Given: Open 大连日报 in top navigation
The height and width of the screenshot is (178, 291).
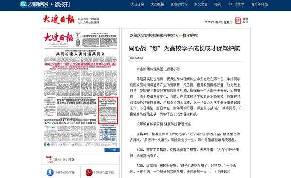Looking at the screenshot, I should (137, 4).
